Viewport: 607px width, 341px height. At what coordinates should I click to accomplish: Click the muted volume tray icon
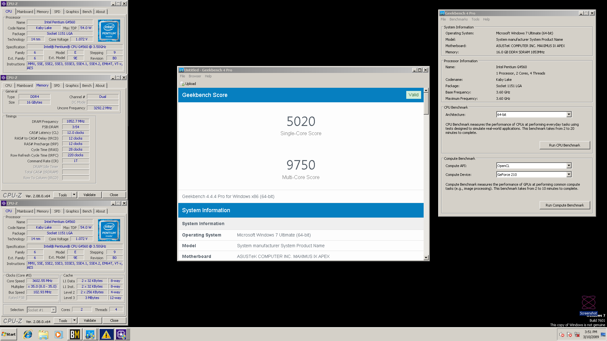[x=562, y=334]
